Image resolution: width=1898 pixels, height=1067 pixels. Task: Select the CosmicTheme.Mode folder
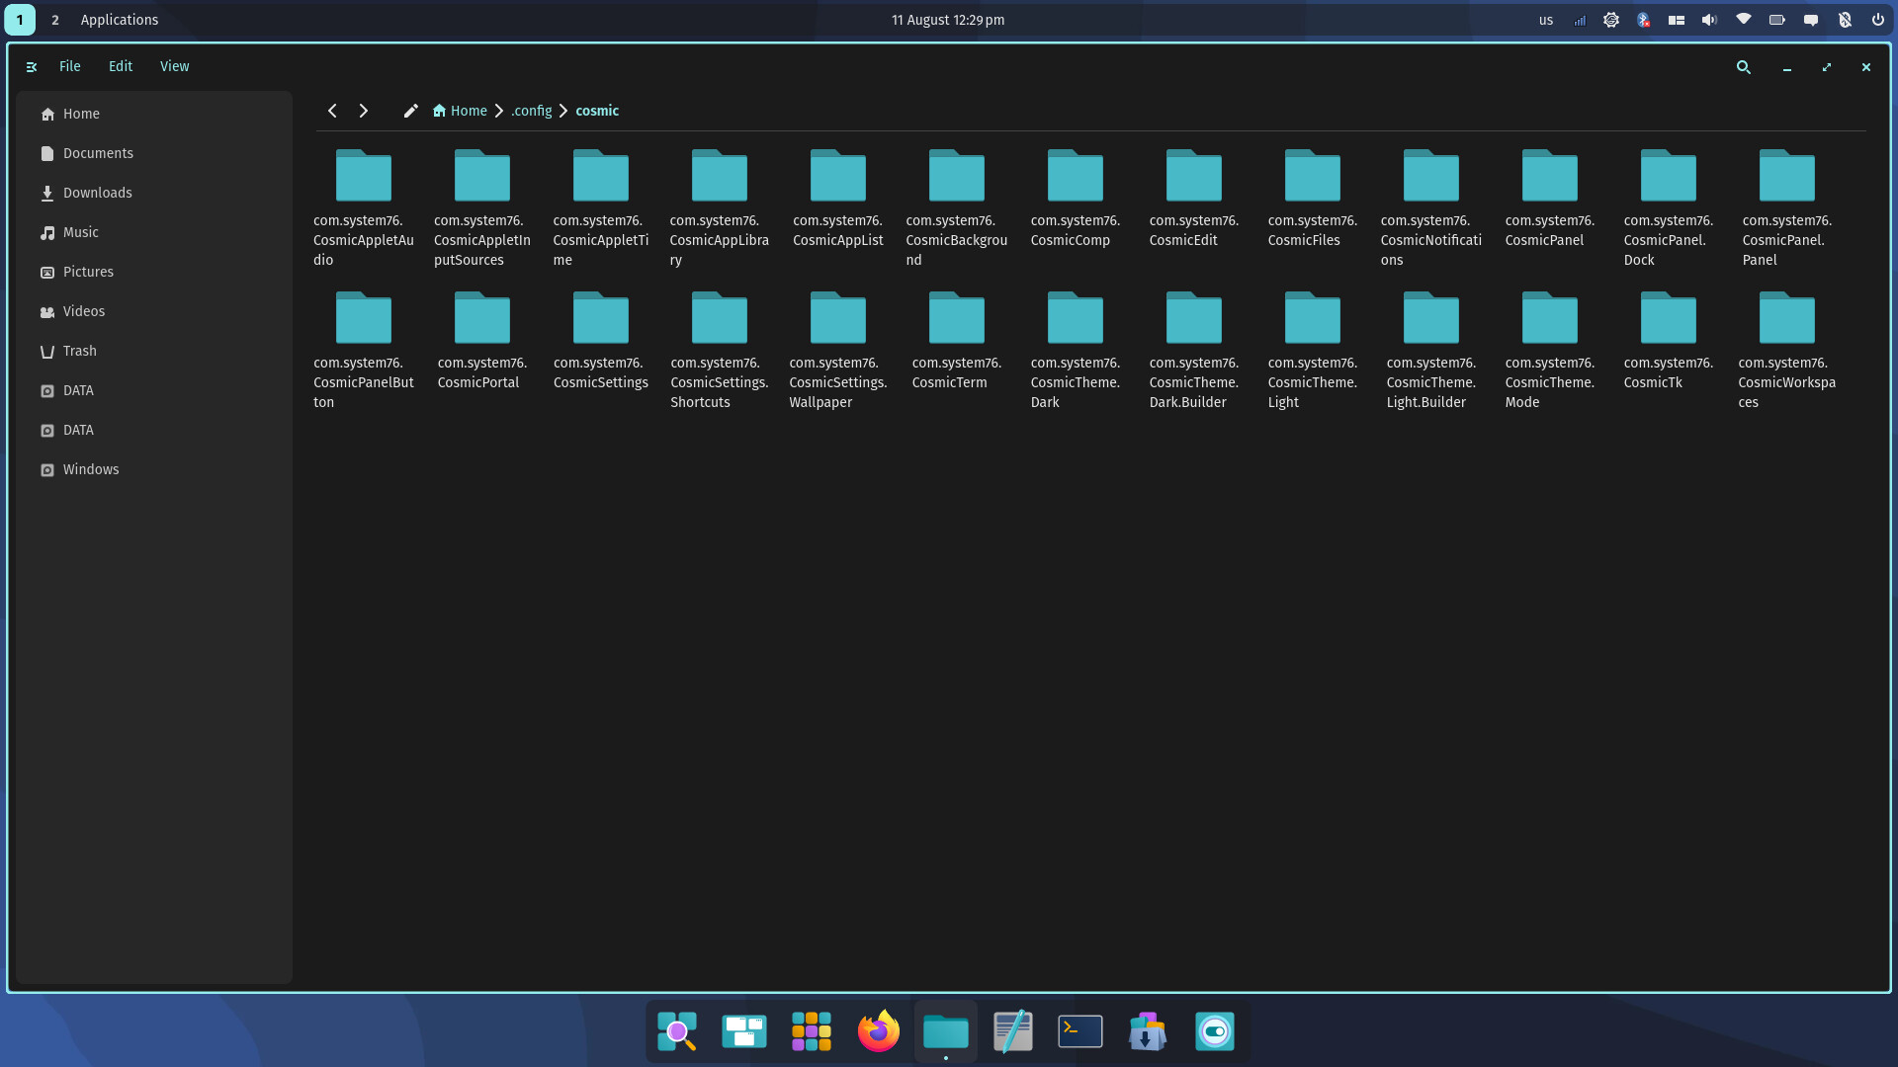click(1550, 350)
